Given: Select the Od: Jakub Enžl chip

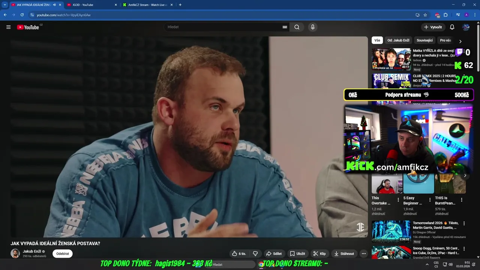Looking at the screenshot, I should 398,40.
